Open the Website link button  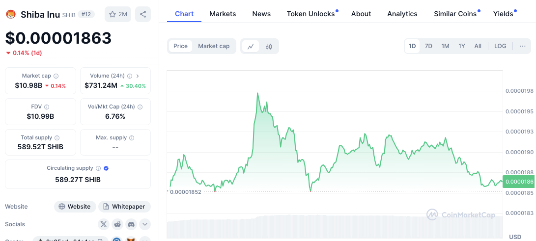tap(75, 207)
